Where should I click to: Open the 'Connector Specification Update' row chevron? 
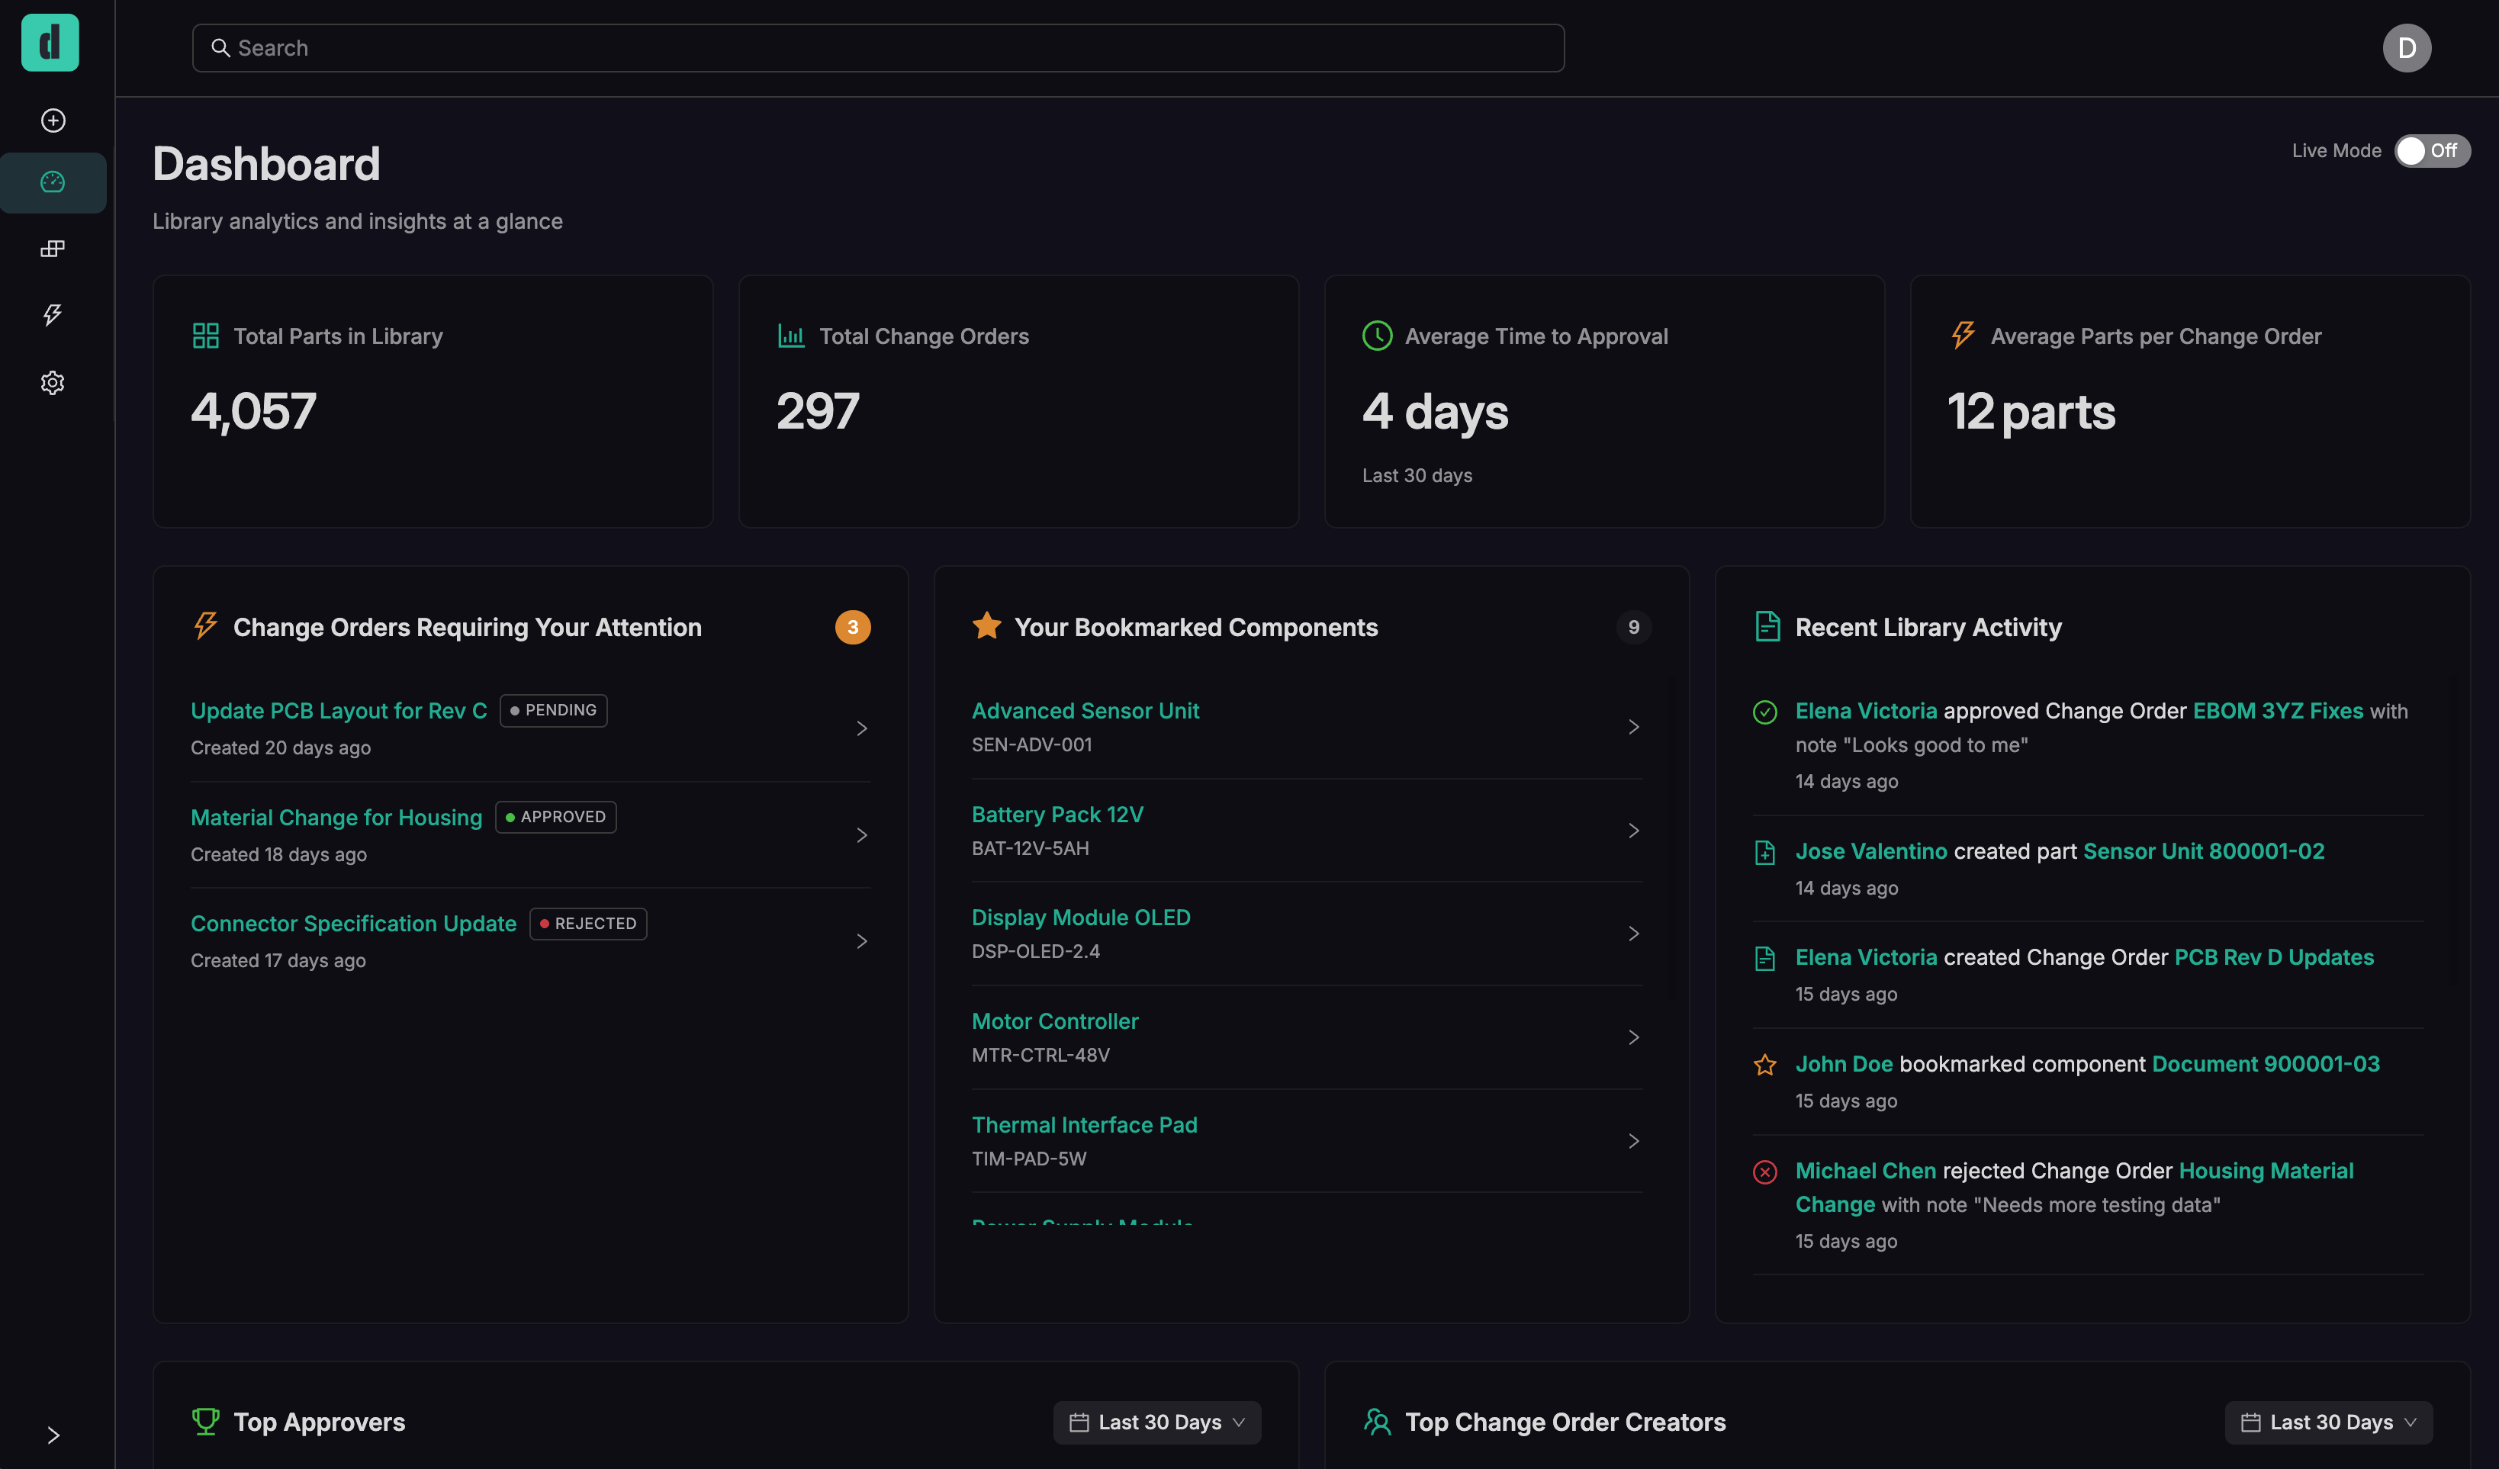(860, 940)
